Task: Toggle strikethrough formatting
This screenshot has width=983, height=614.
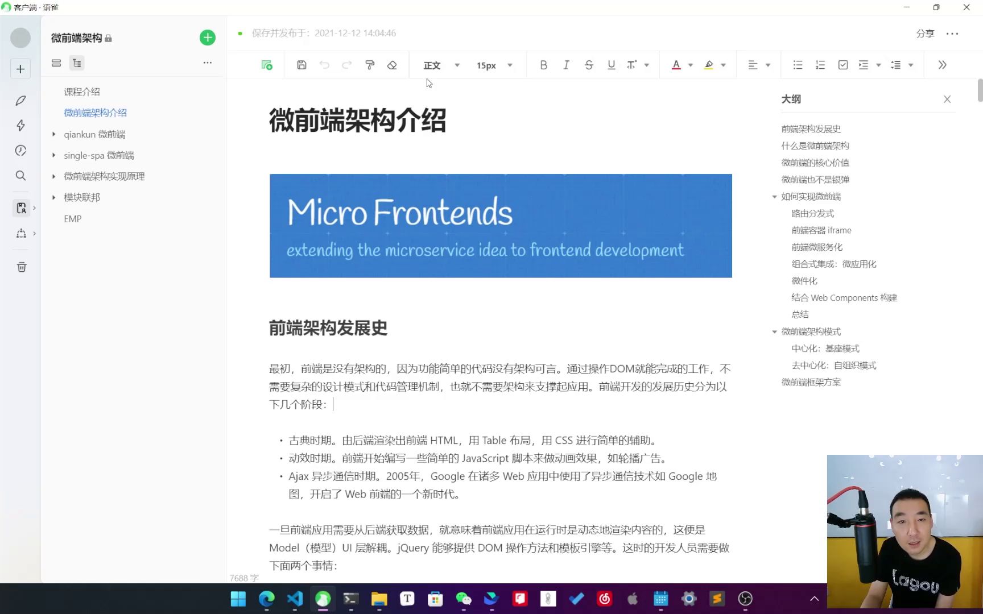Action: [589, 65]
